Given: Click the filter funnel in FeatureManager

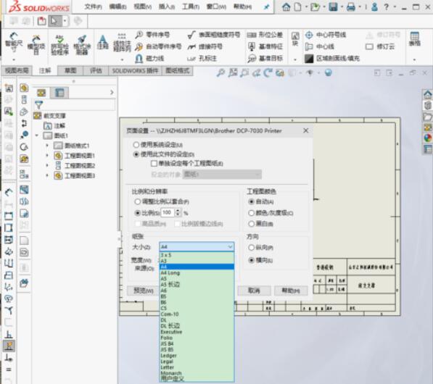Looking at the screenshot, I should coord(38,105).
